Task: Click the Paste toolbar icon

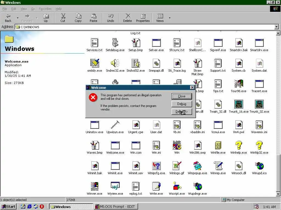Action: point(93,16)
